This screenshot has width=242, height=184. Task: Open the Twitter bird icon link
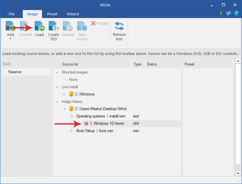coord(228,13)
